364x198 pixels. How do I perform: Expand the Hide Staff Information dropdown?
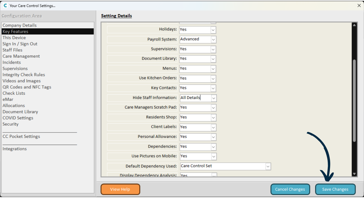click(214, 98)
